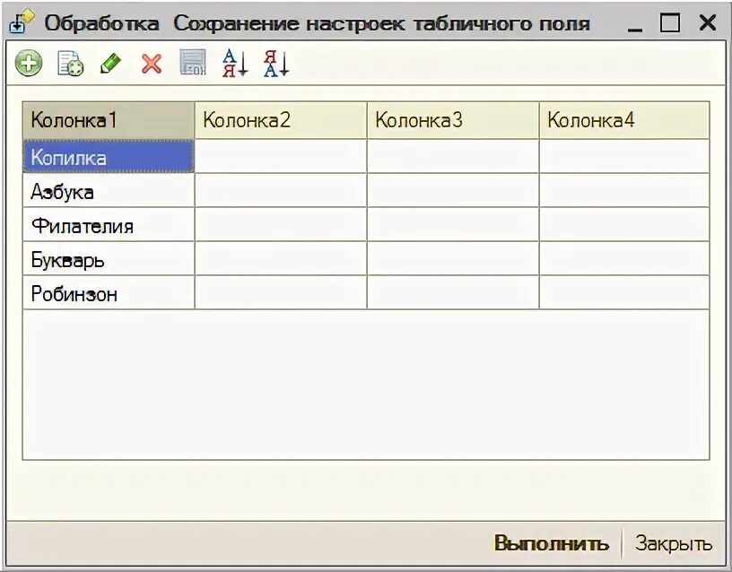The width and height of the screenshot is (732, 572).
Task: Sort ascending with the А-Я icon
Action: (x=235, y=63)
